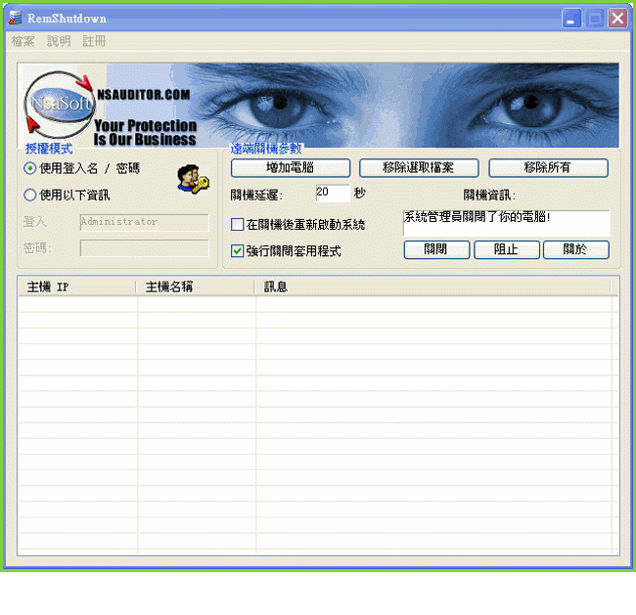
Task: Select 使用以下資訊 radio option
Action: click(x=30, y=195)
